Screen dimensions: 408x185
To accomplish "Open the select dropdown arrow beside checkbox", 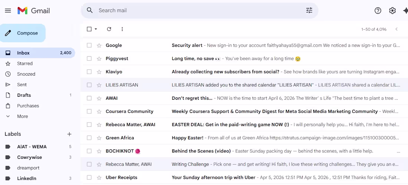I will pyautogui.click(x=96, y=29).
